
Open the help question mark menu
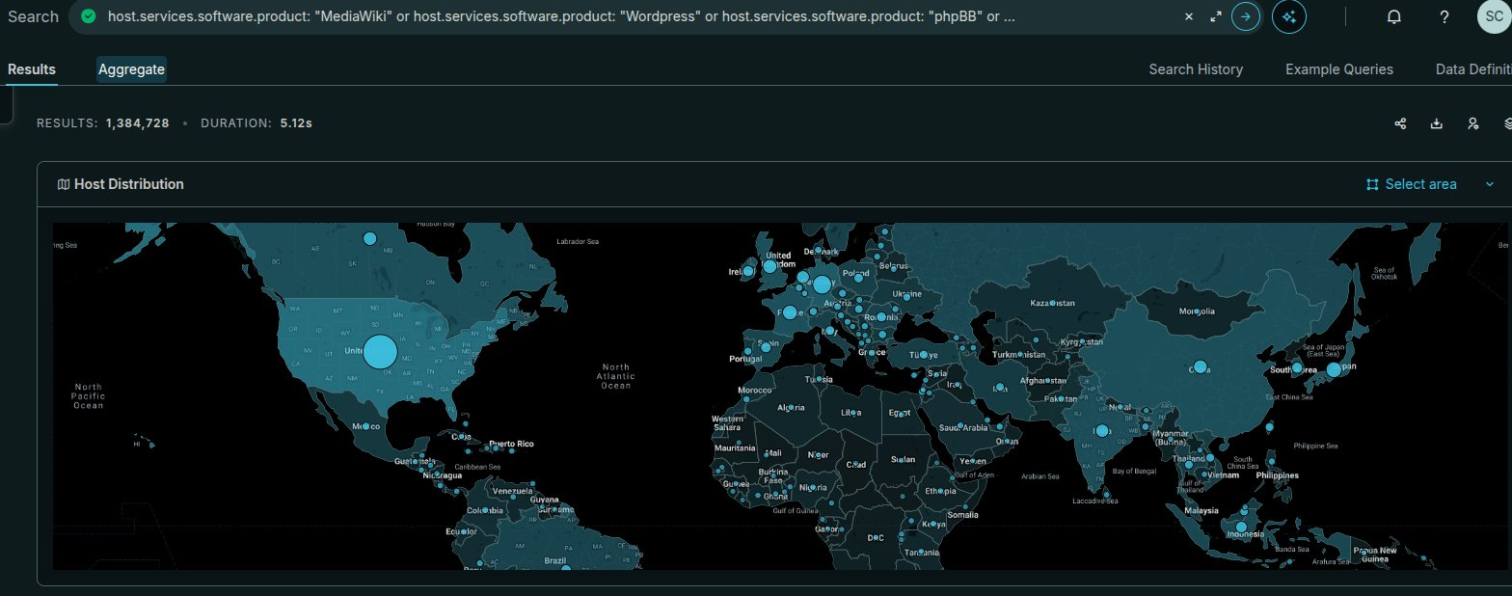[x=1444, y=17]
